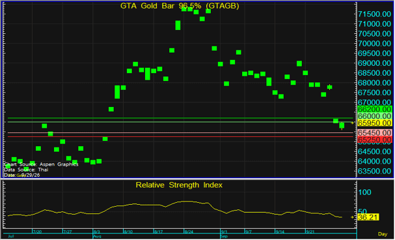
Task: Click the green 66200.00 resistance level tag
Action: (375, 110)
